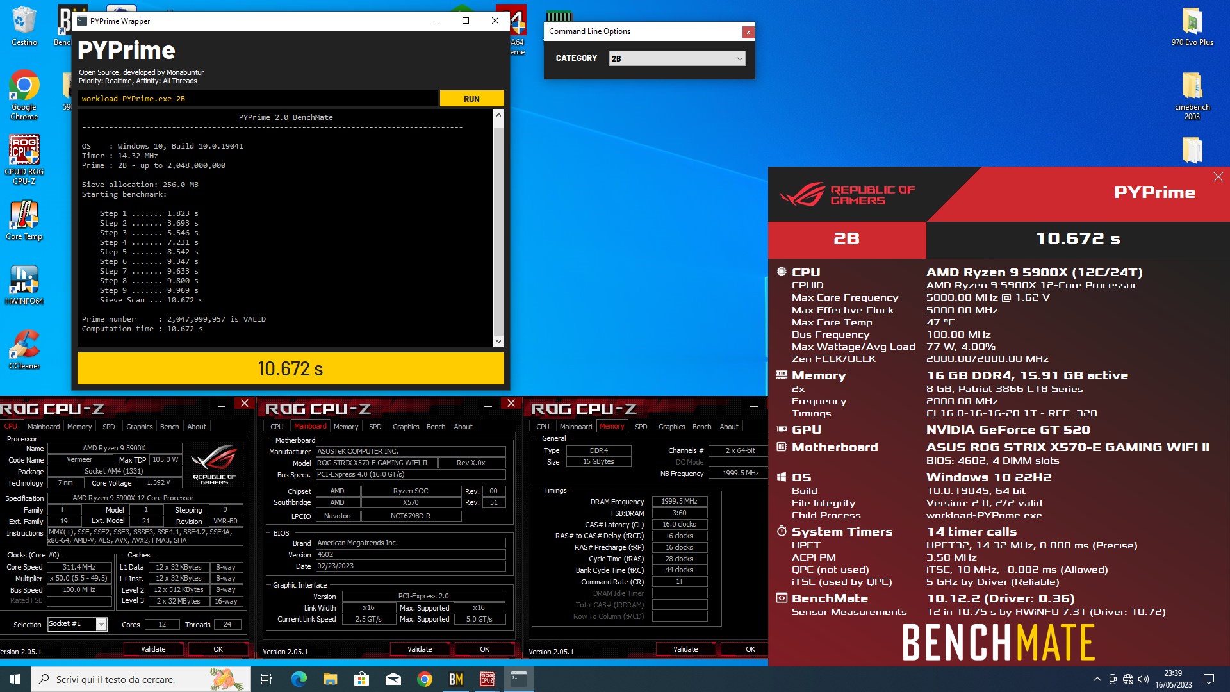This screenshot has width=1230, height=692.
Task: Click the PYPrime output scrollbar up arrow
Action: pos(498,114)
